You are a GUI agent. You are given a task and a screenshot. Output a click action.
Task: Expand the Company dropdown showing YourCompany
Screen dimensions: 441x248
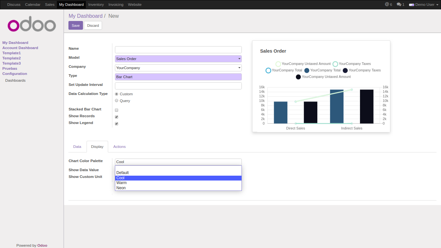(178, 68)
